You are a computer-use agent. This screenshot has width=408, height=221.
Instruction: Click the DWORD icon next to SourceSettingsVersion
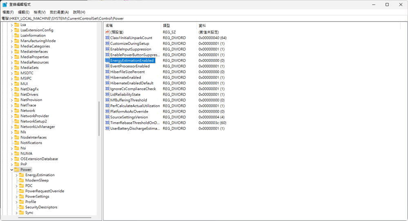click(107, 117)
